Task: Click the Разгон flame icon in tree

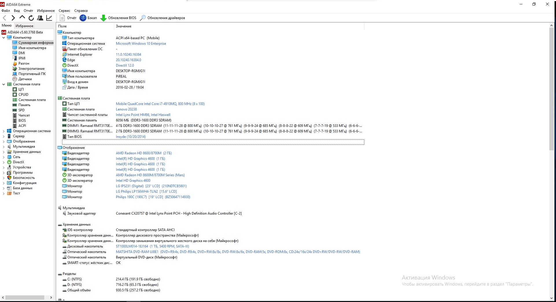Action: [x=15, y=63]
